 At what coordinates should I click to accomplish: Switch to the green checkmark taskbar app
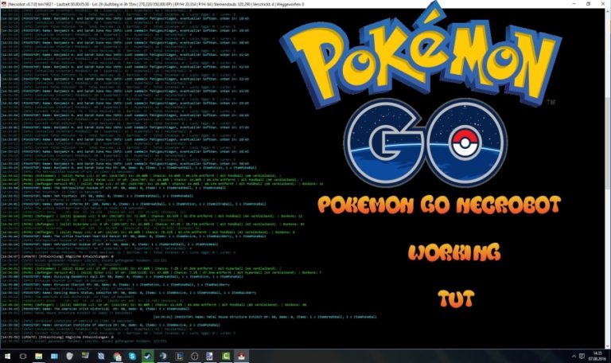click(x=148, y=356)
